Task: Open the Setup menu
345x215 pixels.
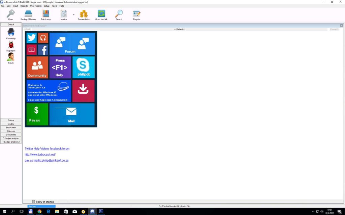Action: click(46, 6)
